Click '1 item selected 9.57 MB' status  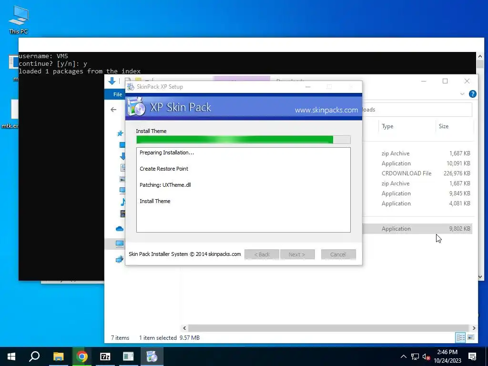(169, 338)
